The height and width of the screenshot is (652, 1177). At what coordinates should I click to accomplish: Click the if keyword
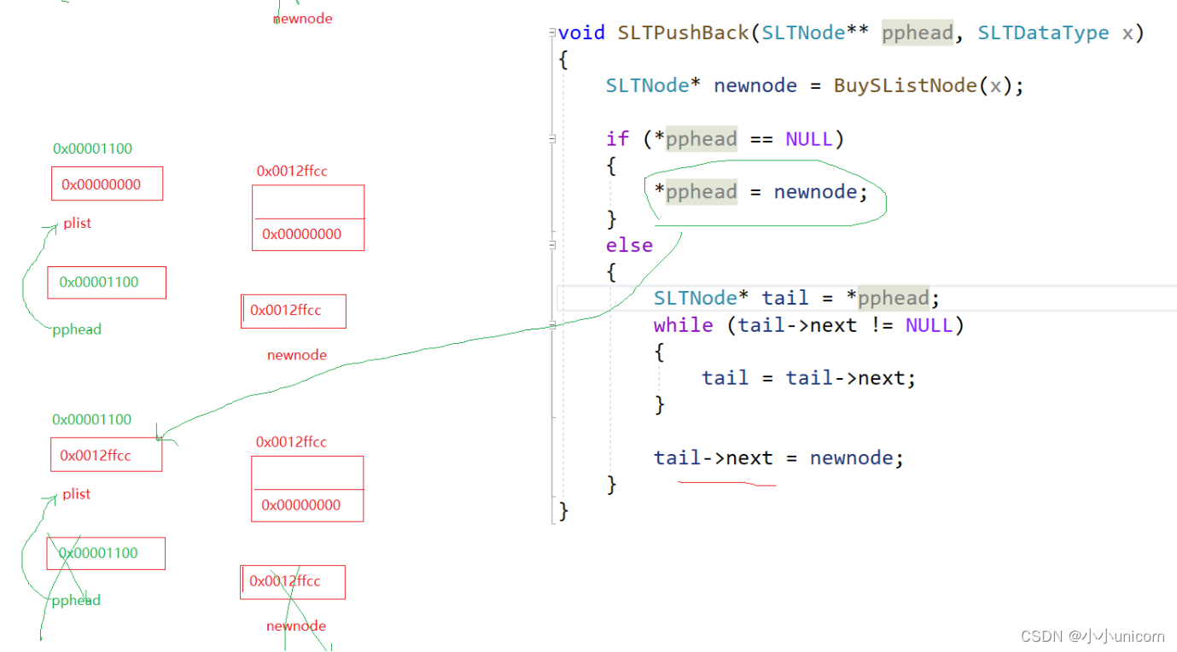[617, 139]
